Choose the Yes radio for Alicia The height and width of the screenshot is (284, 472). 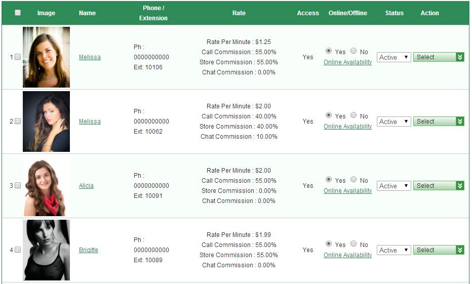tap(329, 180)
